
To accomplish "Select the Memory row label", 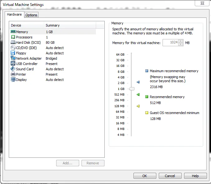I will click(x=22, y=32).
